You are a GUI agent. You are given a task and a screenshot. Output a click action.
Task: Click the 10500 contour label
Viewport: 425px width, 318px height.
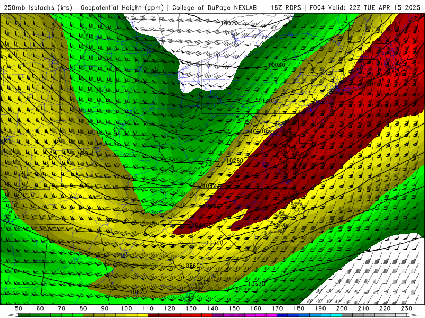(x=215, y=243)
